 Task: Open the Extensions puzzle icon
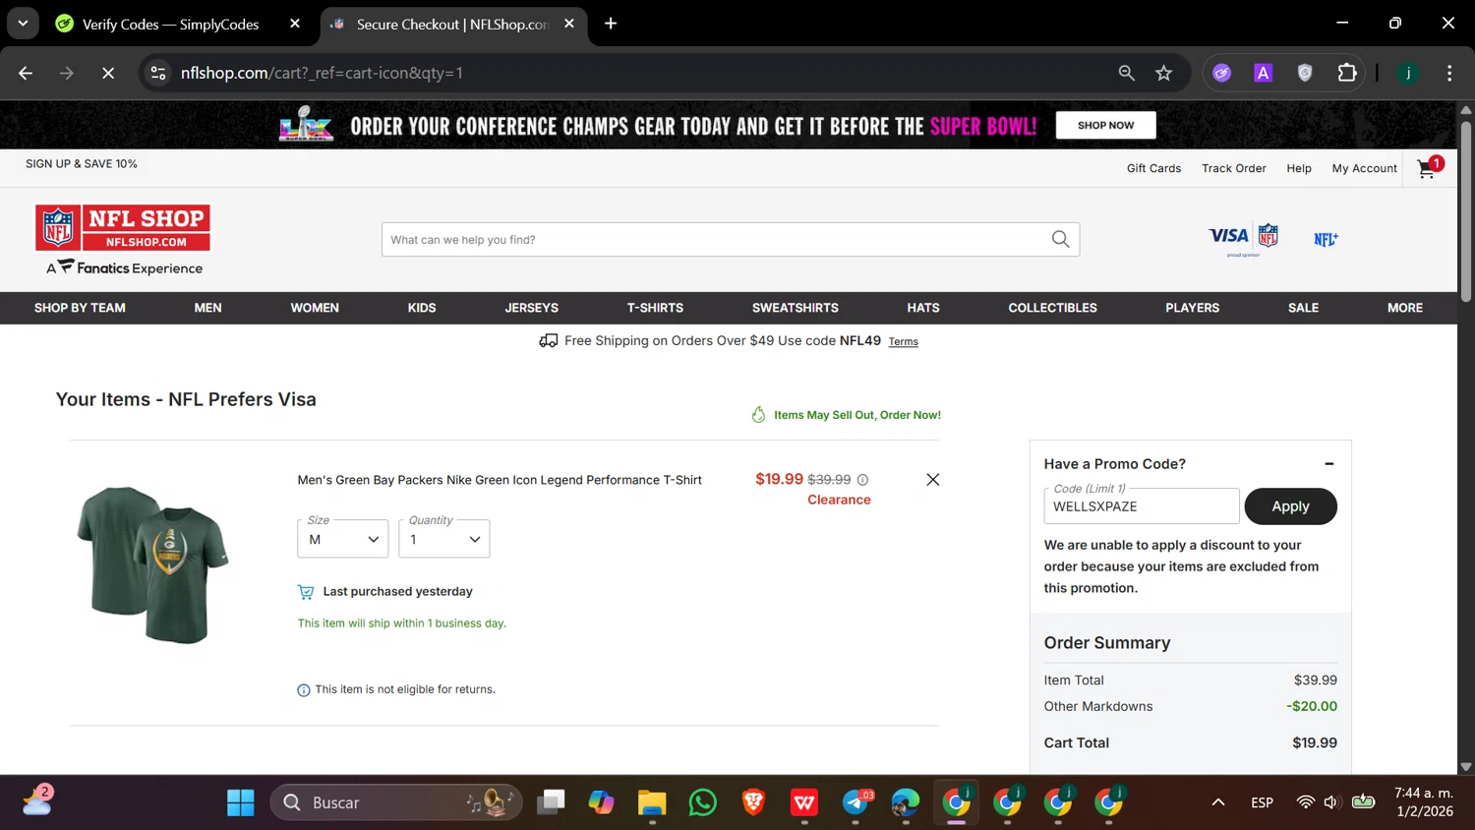click(1347, 73)
